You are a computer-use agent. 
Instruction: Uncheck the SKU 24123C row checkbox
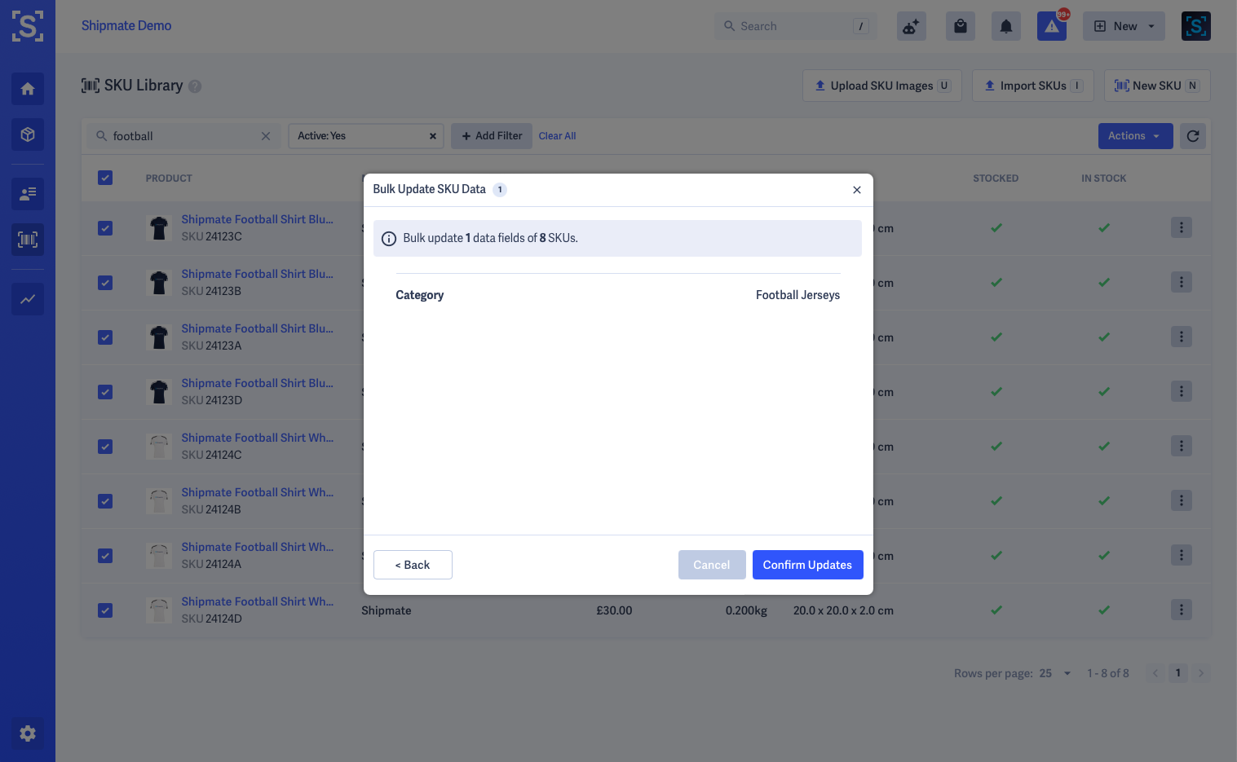pos(105,228)
